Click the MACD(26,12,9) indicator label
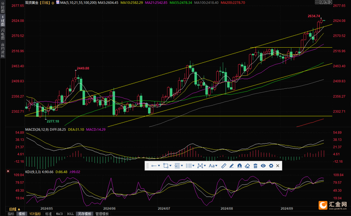 (x=37, y=130)
